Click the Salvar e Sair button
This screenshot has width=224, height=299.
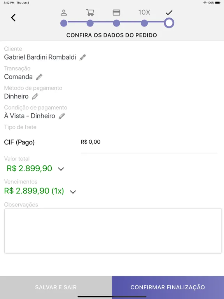(x=56, y=287)
